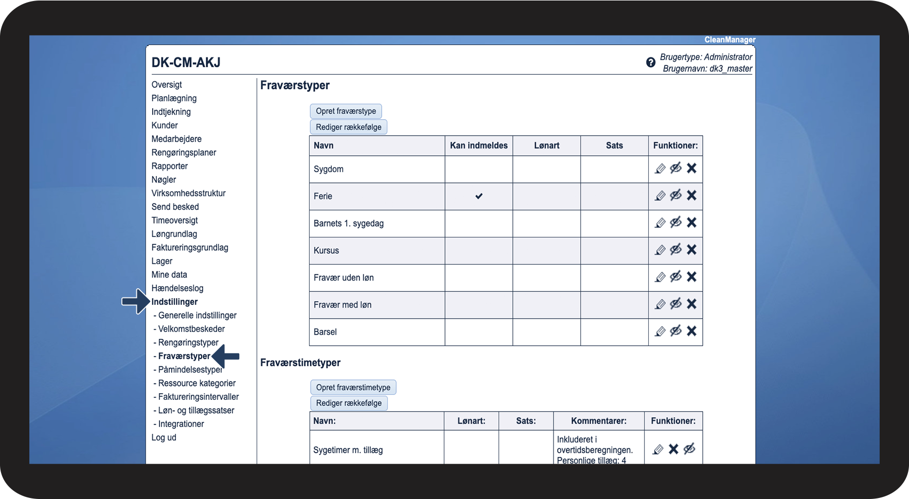Image resolution: width=909 pixels, height=499 pixels.
Task: Delete the Ferie row with X icon
Action: coord(691,195)
